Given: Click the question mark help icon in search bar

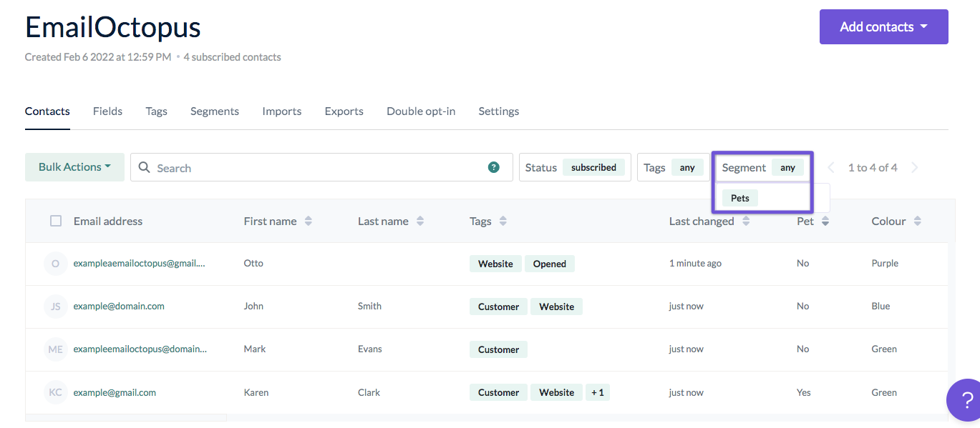Looking at the screenshot, I should tap(494, 167).
